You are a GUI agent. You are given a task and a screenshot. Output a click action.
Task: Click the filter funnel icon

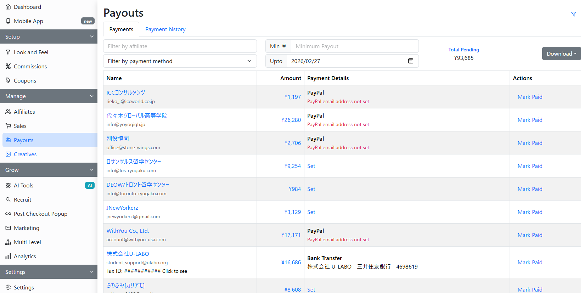click(x=573, y=14)
